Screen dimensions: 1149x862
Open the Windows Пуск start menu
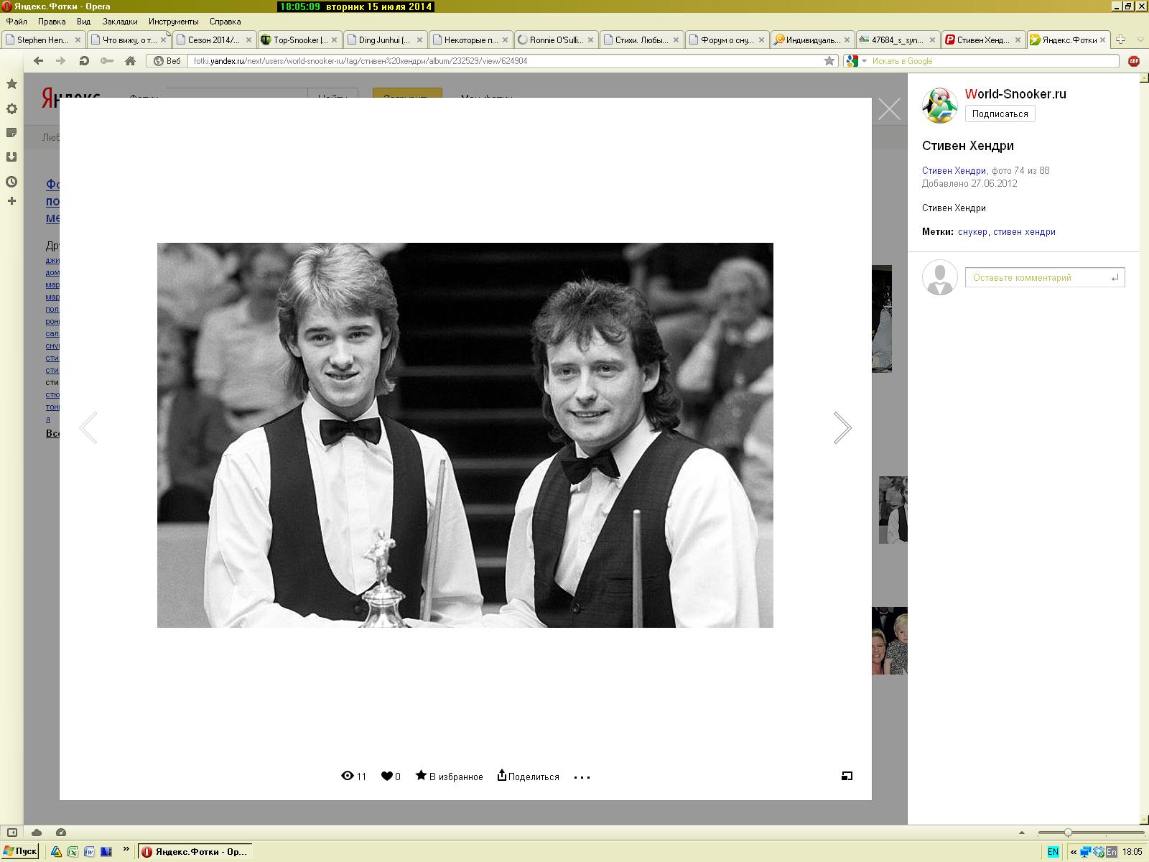[20, 851]
